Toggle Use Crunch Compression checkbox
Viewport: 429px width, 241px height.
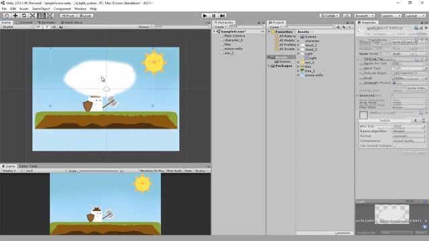pyautogui.click(x=394, y=146)
